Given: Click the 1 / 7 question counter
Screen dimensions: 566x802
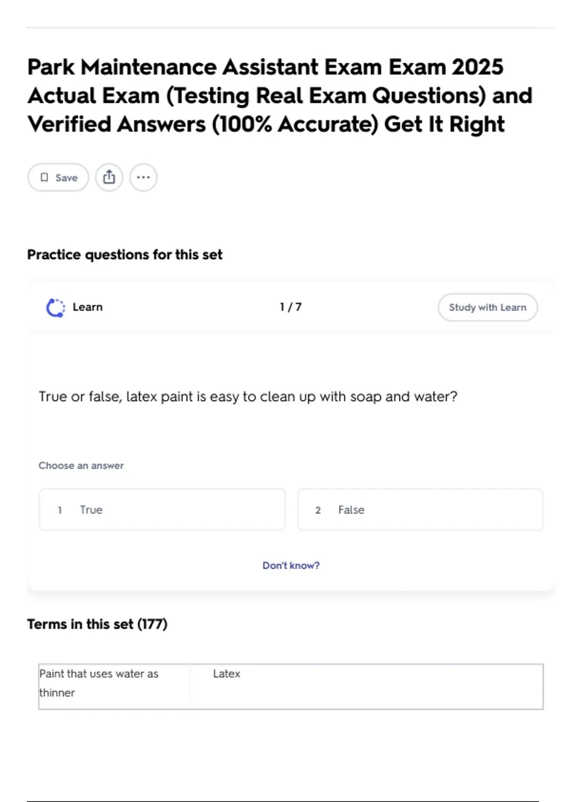Looking at the screenshot, I should (291, 307).
